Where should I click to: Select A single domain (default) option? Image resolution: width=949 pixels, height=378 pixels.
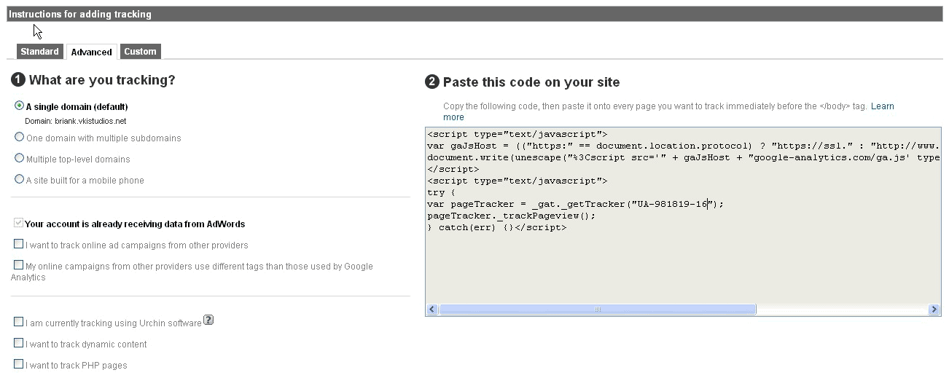[19, 106]
